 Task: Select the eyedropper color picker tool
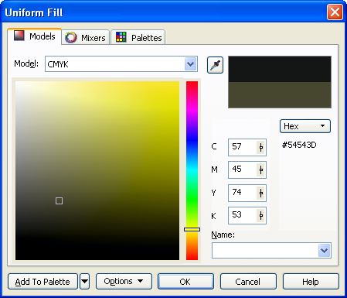point(215,65)
